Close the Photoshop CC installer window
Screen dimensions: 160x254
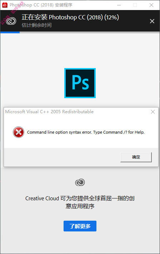tap(151, 5)
